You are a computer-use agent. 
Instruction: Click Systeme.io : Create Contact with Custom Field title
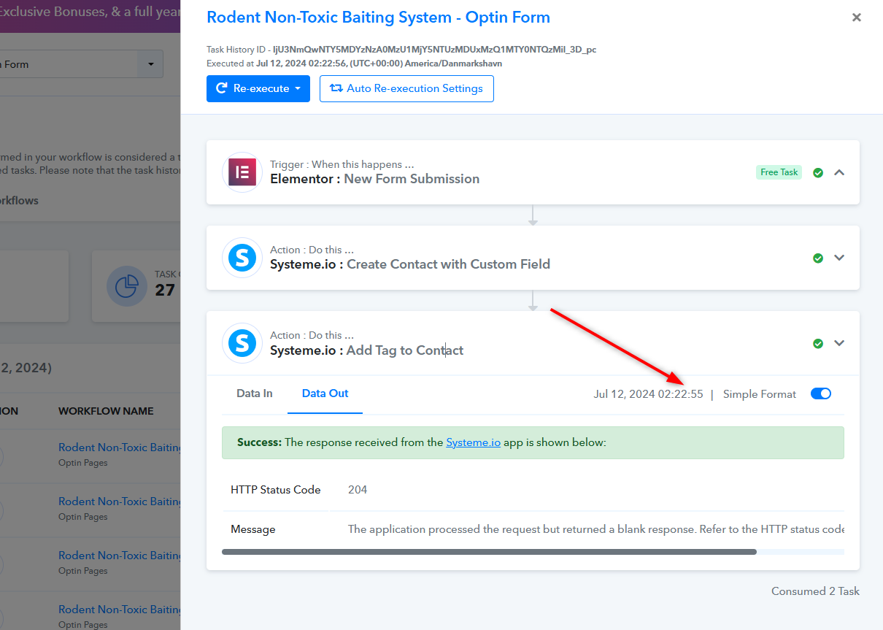(410, 264)
